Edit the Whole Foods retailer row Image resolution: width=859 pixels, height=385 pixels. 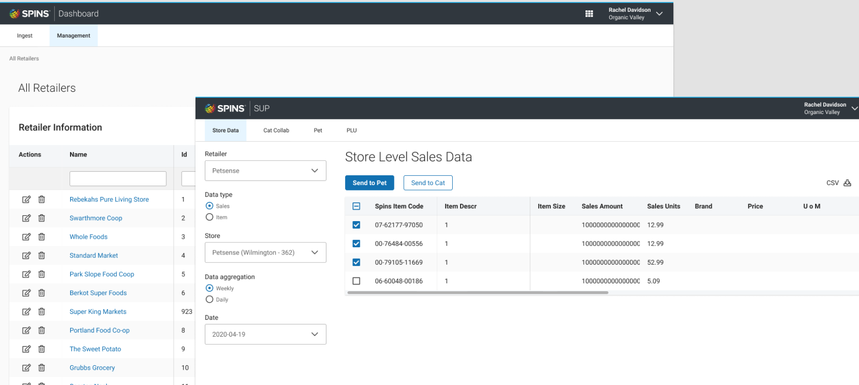(26, 237)
